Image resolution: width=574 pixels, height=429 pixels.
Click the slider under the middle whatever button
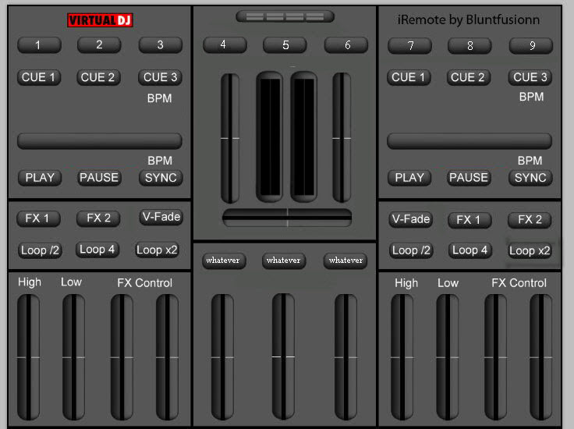(x=283, y=356)
